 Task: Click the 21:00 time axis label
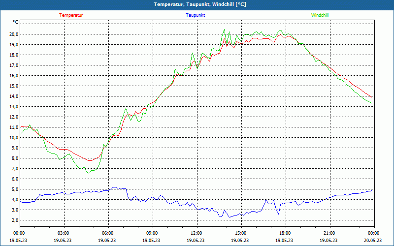pos(329,233)
